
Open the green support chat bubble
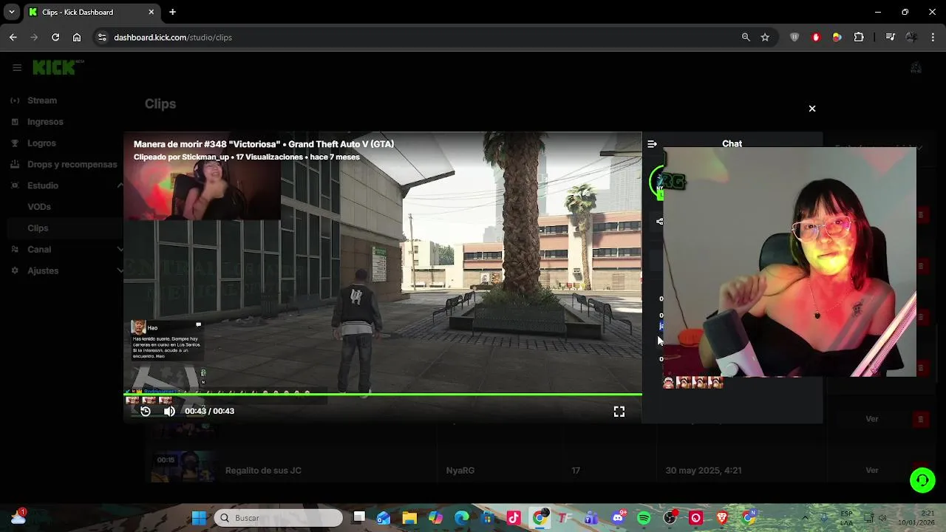(x=922, y=480)
